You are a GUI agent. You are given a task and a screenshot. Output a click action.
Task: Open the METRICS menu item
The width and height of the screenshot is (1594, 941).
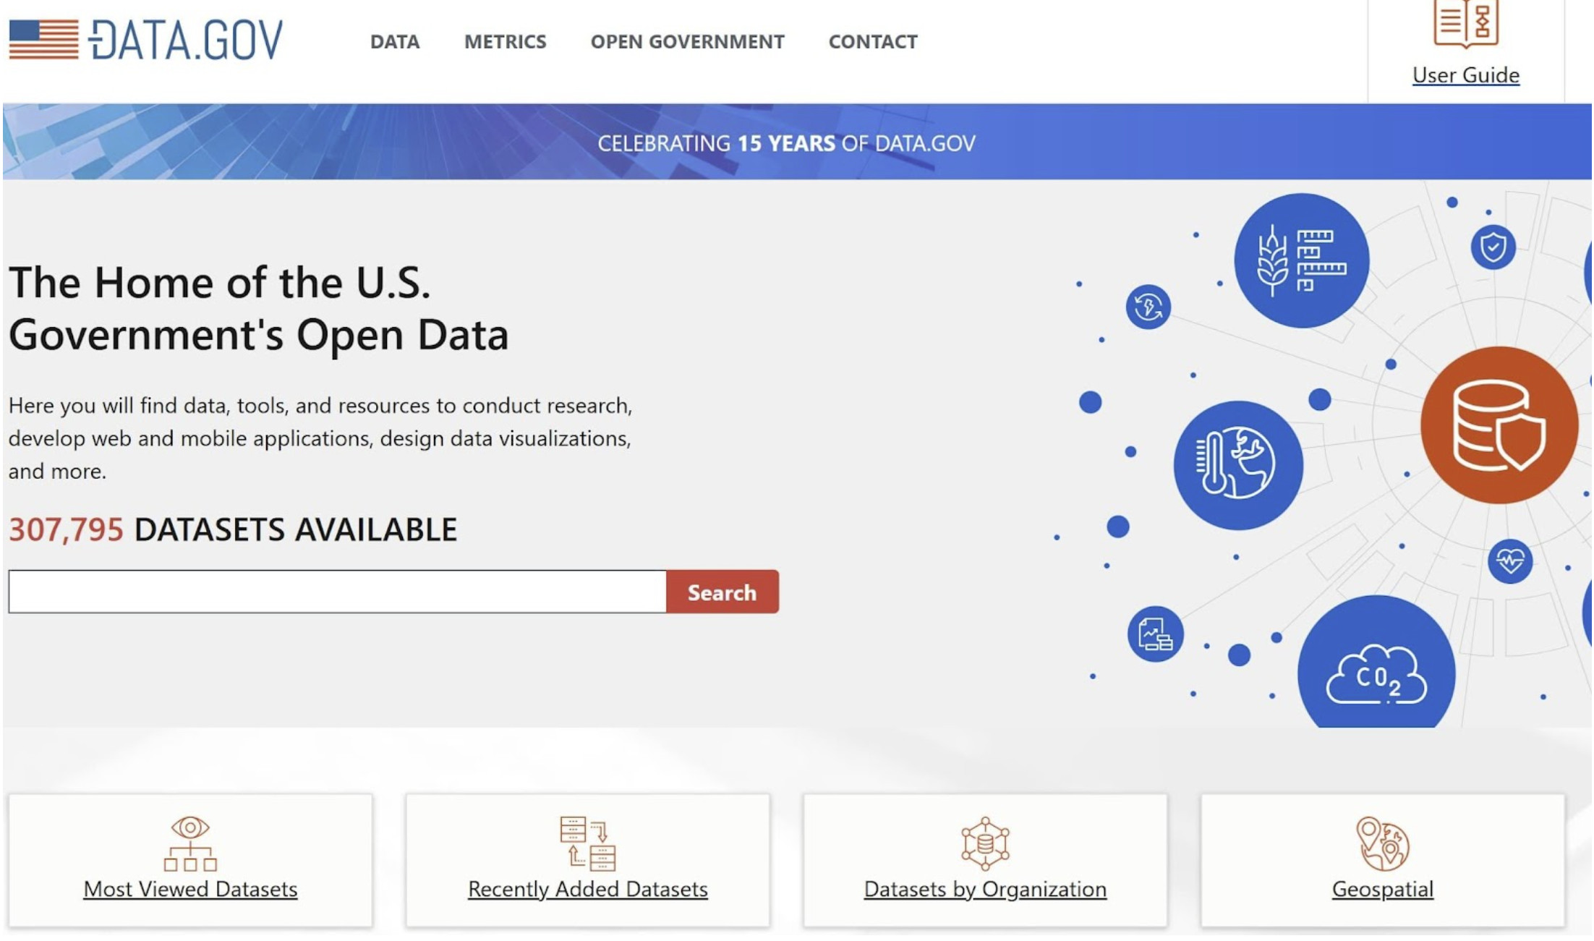coord(505,42)
